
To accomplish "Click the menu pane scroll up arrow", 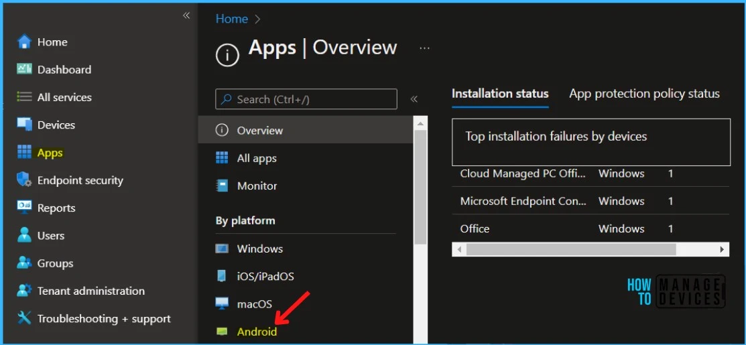I will pos(420,123).
